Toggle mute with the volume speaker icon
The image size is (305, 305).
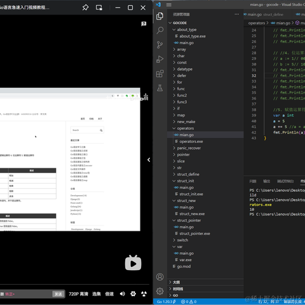[x=122, y=294]
